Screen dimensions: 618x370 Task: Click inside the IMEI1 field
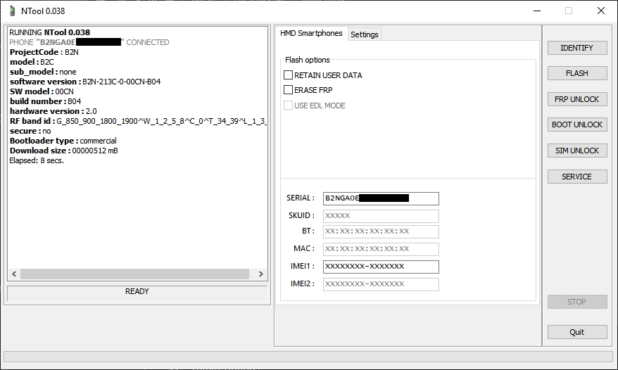pyautogui.click(x=381, y=267)
